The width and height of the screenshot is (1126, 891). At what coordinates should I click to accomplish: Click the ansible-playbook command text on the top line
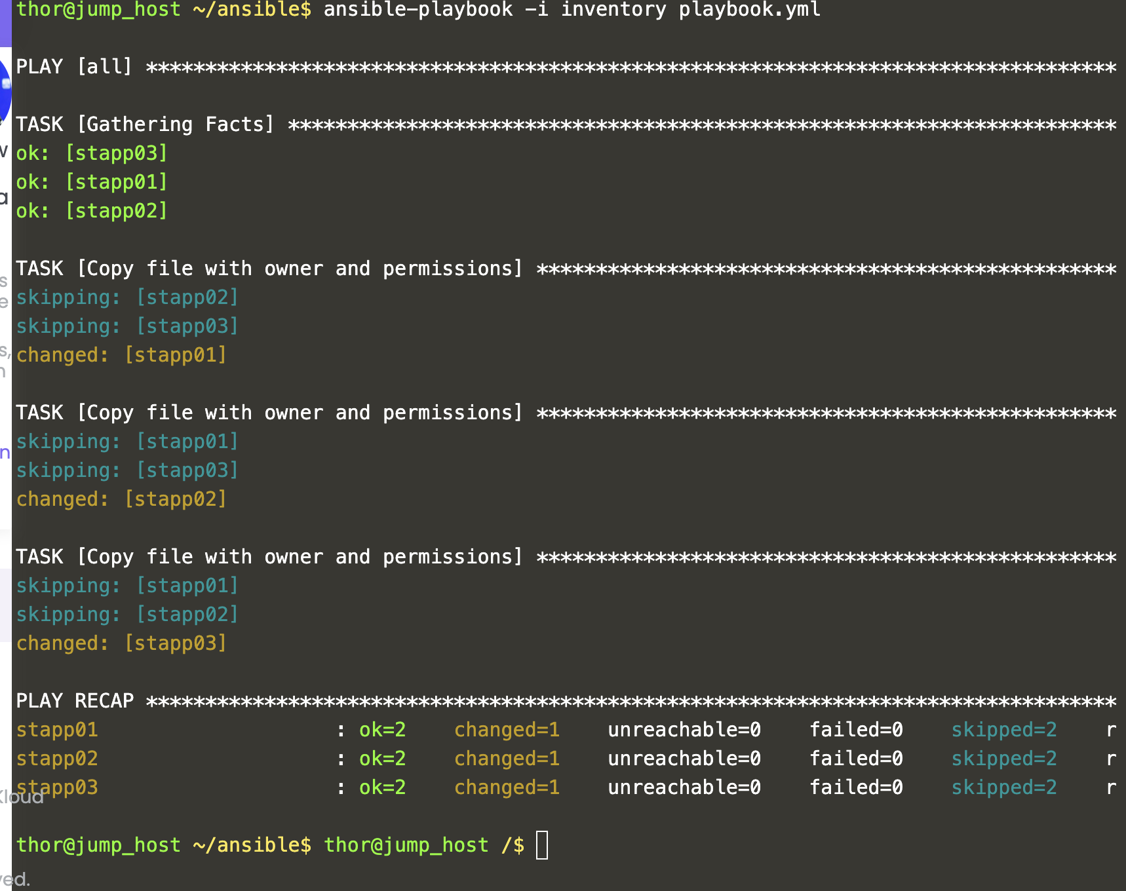(x=572, y=10)
